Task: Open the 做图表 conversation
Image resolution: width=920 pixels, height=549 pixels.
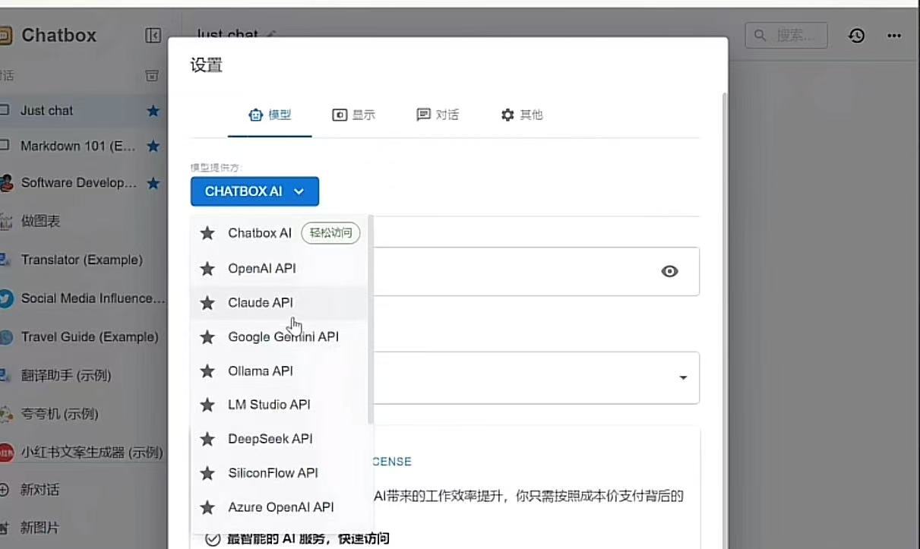Action: (x=82, y=222)
